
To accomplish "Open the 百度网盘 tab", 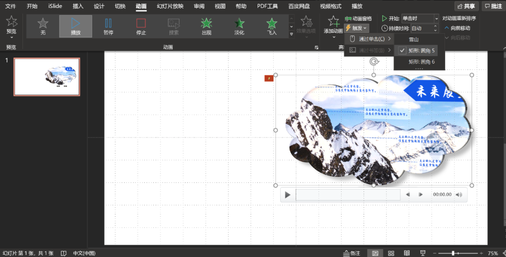I will coord(299,6).
